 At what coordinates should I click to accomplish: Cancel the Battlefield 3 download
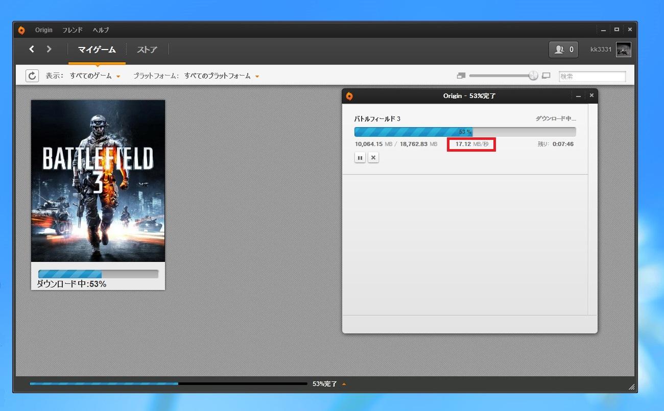click(373, 158)
